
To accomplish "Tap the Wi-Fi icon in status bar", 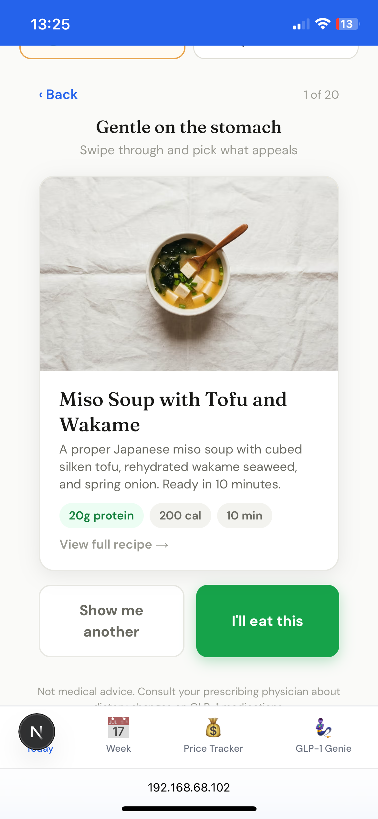I will coord(322,24).
